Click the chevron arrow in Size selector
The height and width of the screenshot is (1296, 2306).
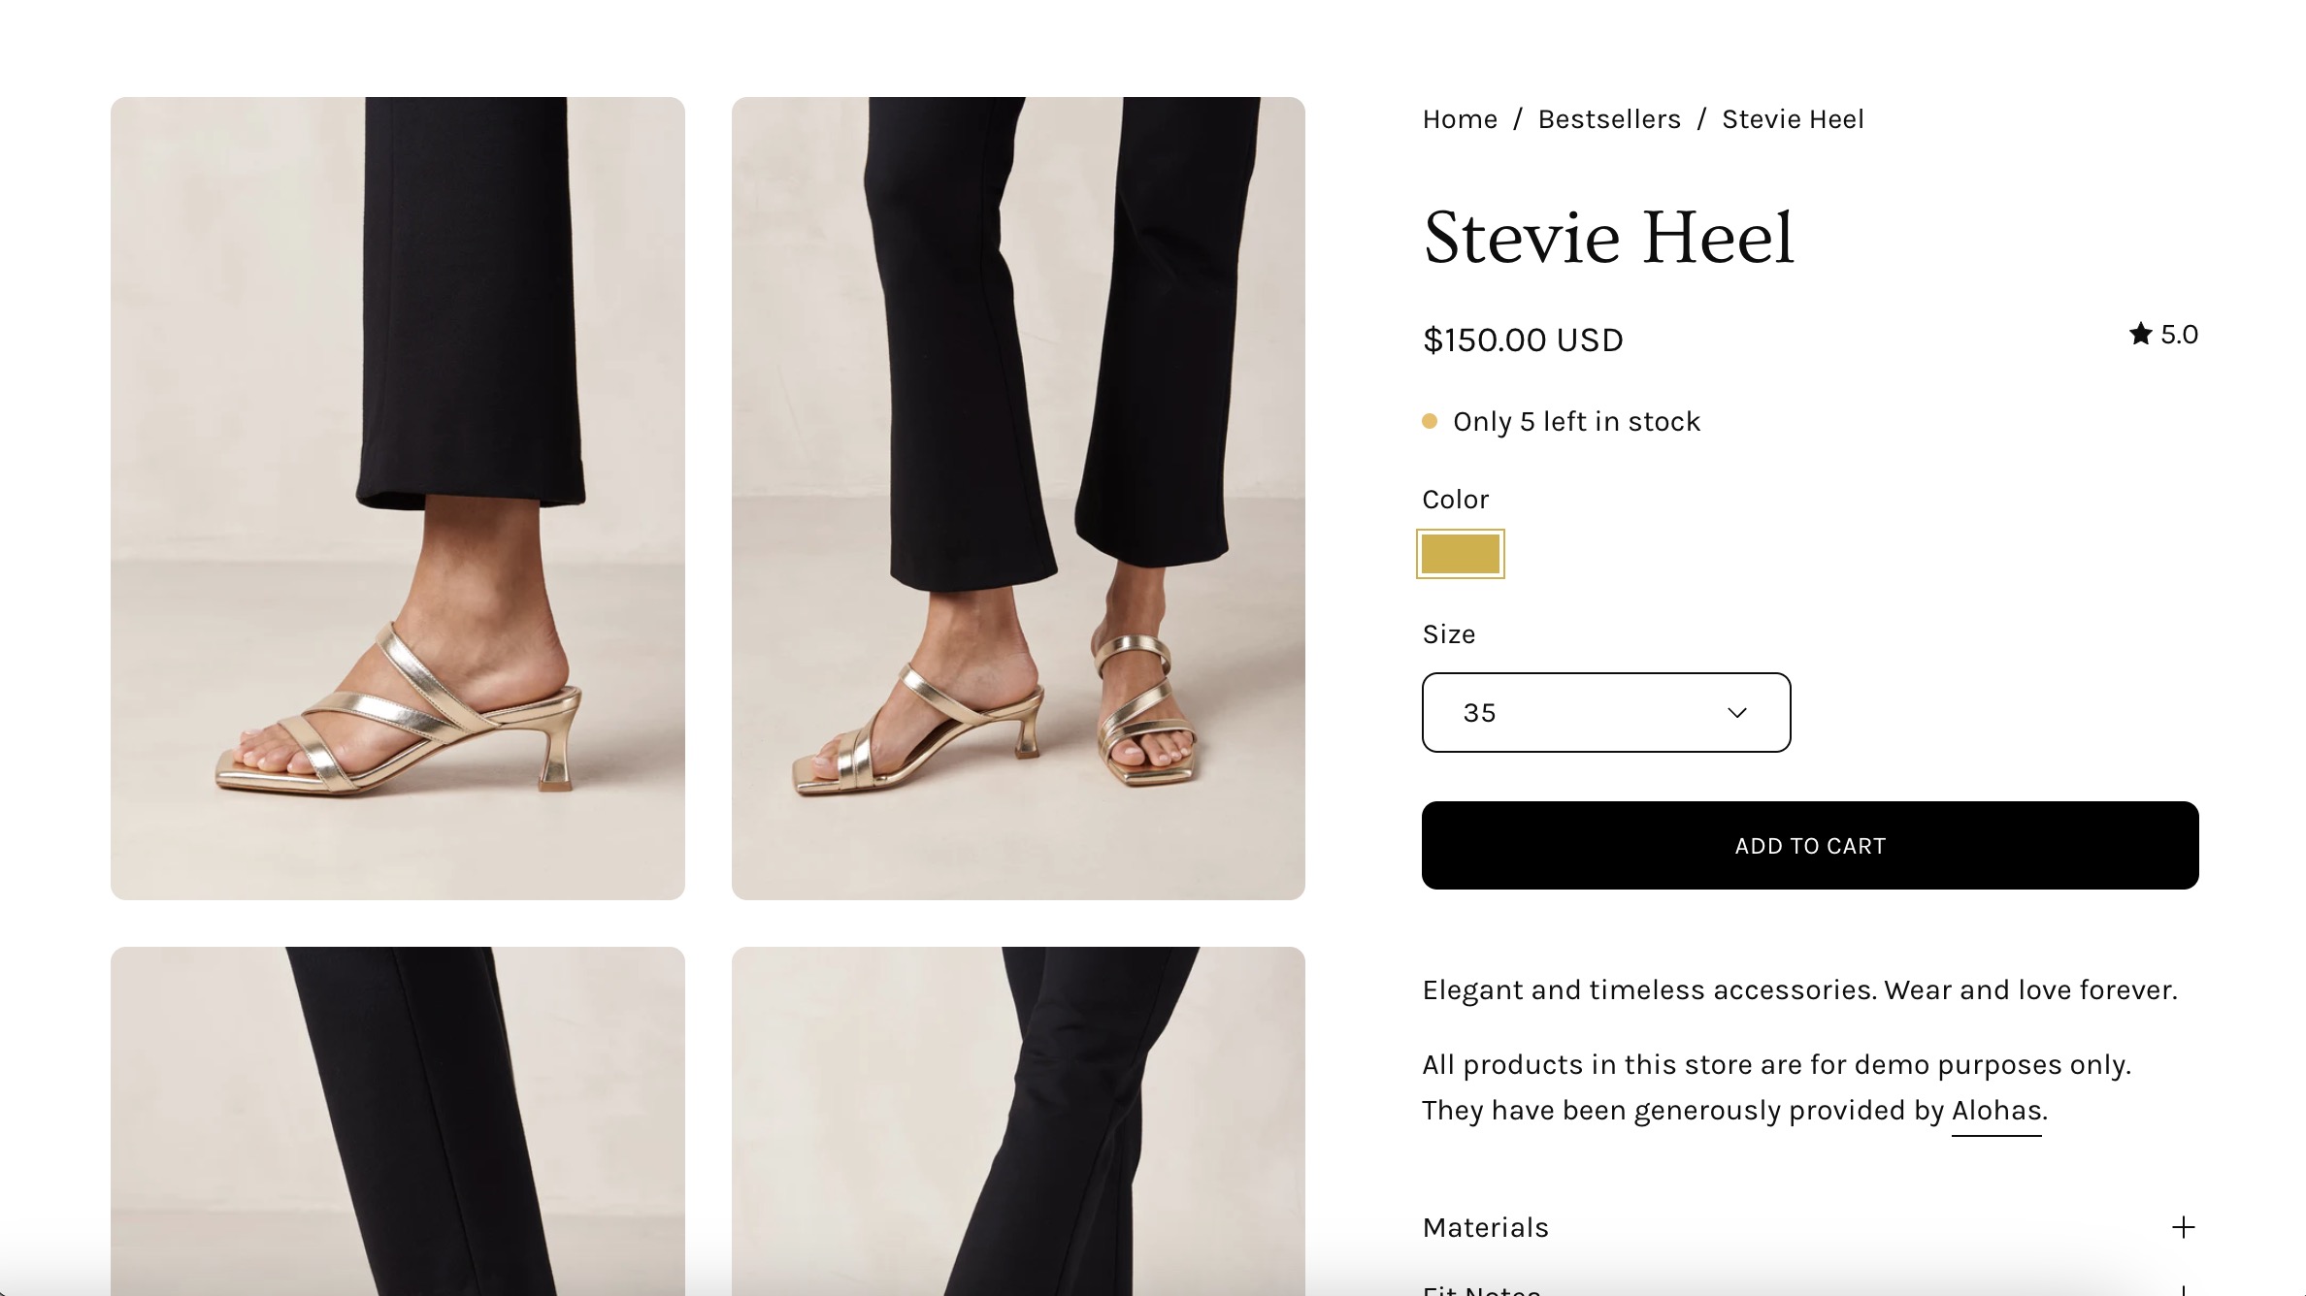pyautogui.click(x=1737, y=713)
